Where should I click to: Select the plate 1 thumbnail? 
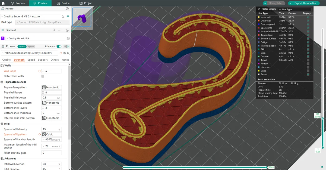click(82, 17)
